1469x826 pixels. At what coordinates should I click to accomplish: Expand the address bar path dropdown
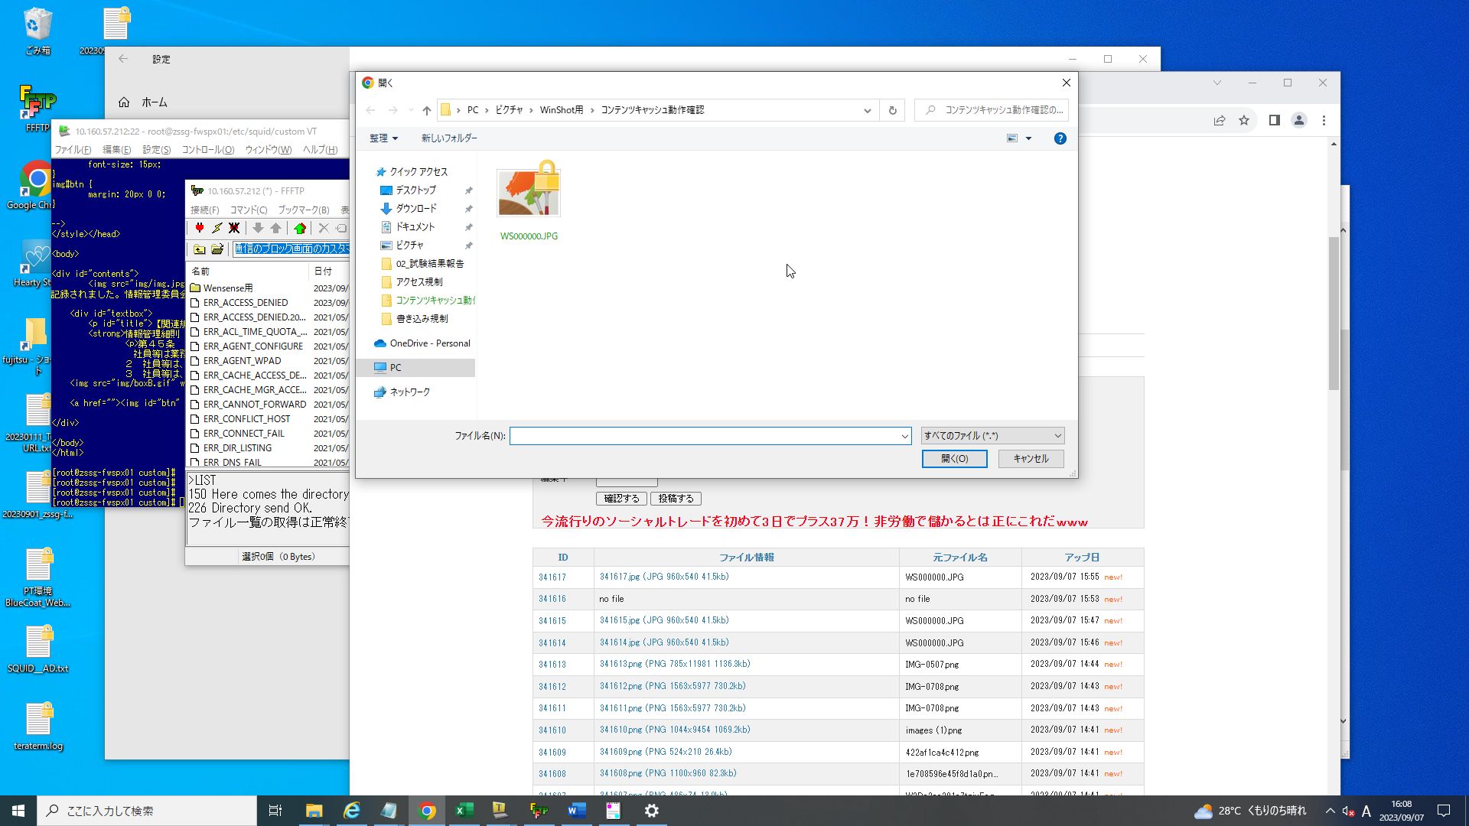[867, 110]
